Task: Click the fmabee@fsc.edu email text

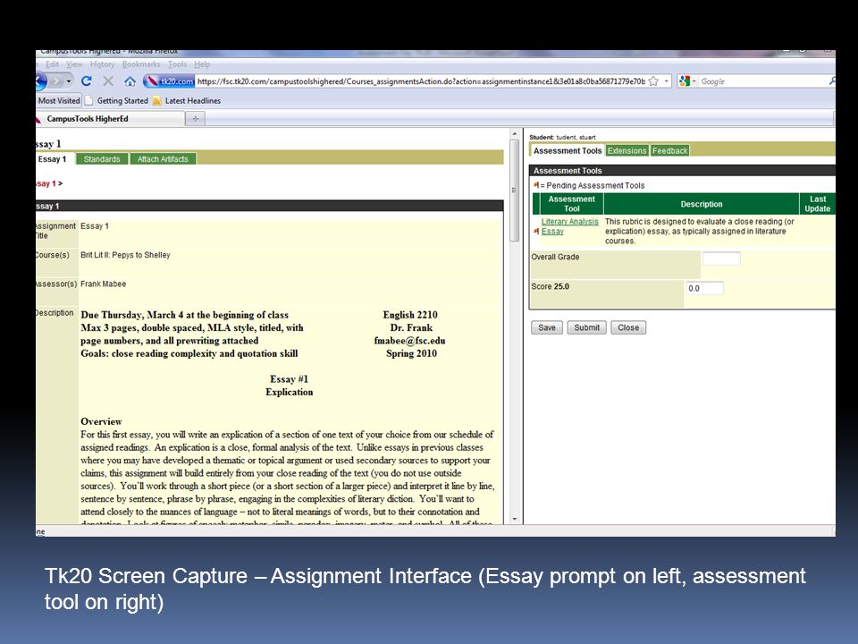Action: (410, 341)
